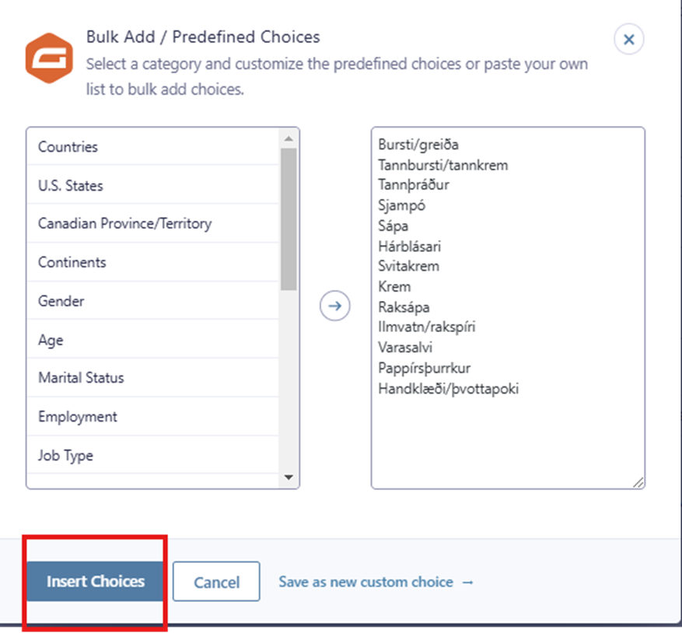
Task: Select the U.S. States category
Action: (x=71, y=186)
